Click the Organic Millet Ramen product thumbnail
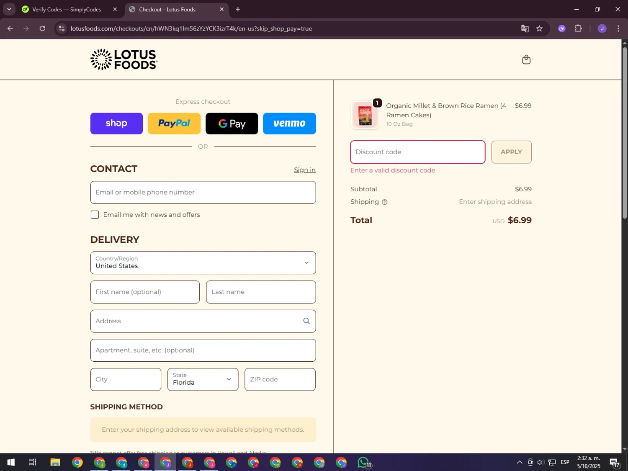This screenshot has width=628, height=471. (x=365, y=115)
